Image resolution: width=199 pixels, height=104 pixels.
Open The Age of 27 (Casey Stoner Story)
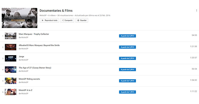(35, 68)
